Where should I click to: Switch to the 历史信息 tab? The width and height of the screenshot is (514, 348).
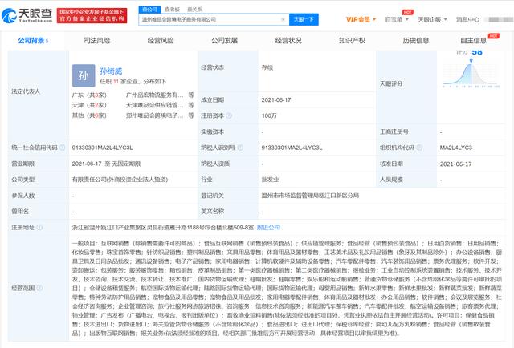416,41
